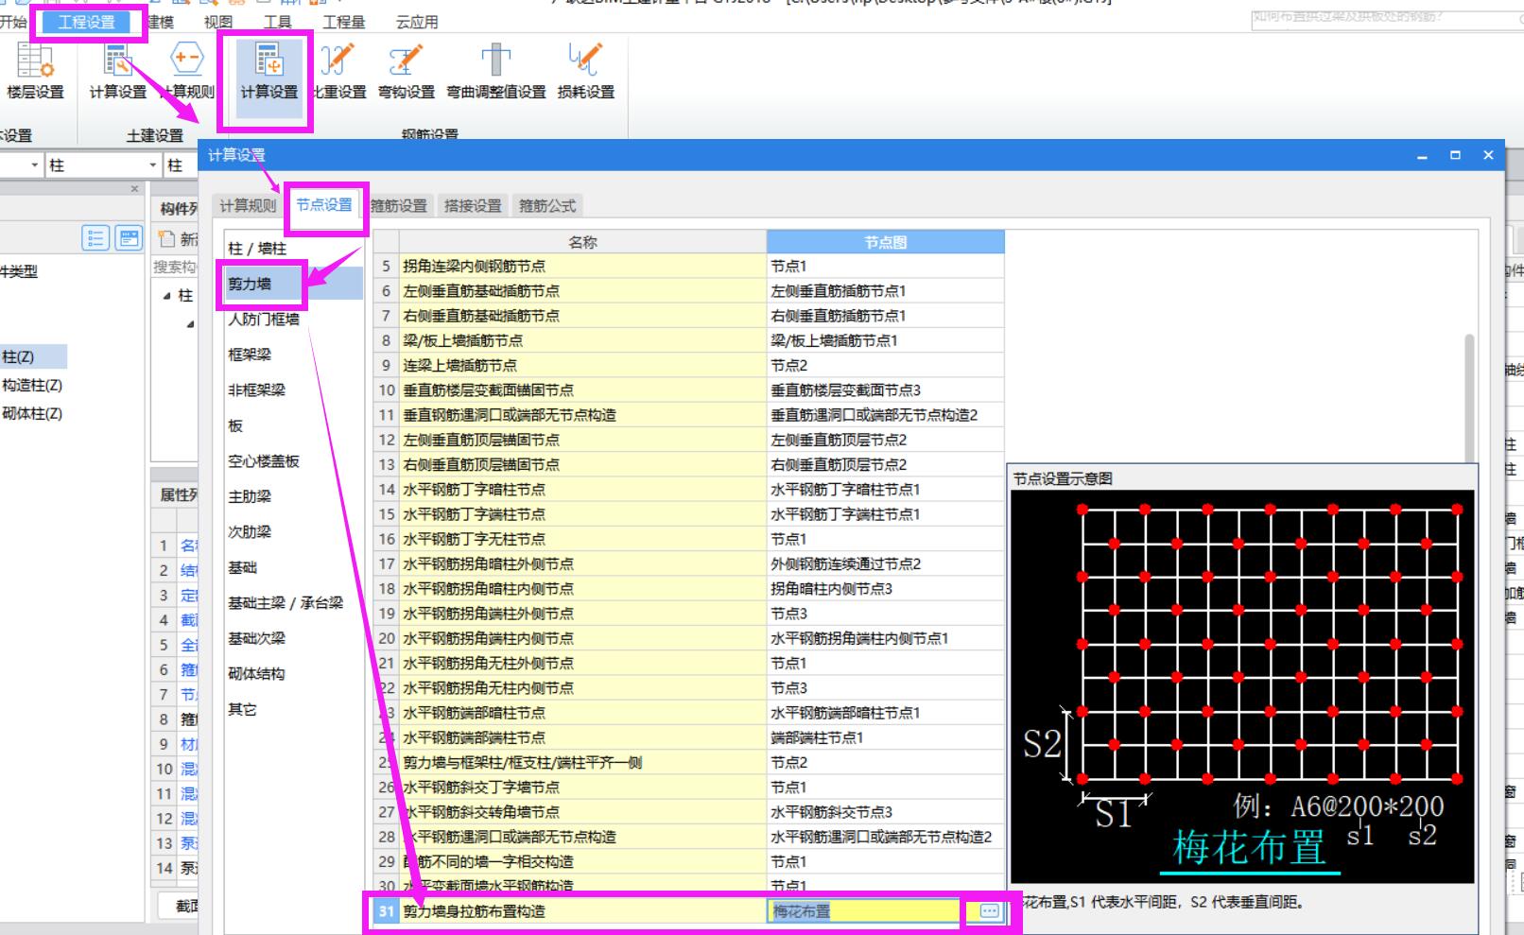This screenshot has height=935, width=1524.
Task: Switch to detail view icon in side panel
Action: [x=129, y=238]
